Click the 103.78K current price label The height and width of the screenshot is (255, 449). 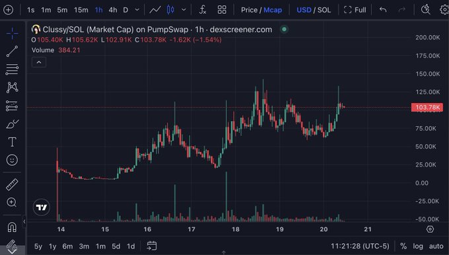click(427, 108)
